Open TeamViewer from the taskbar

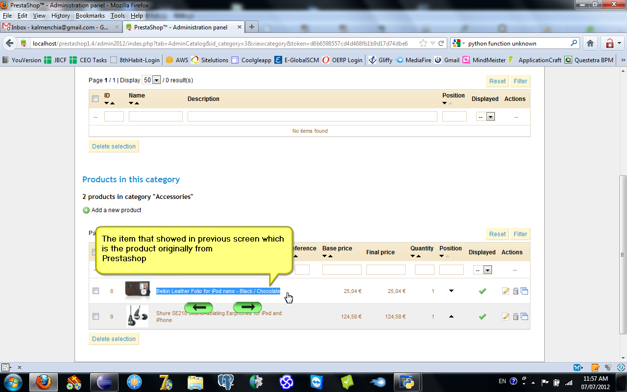(x=317, y=382)
